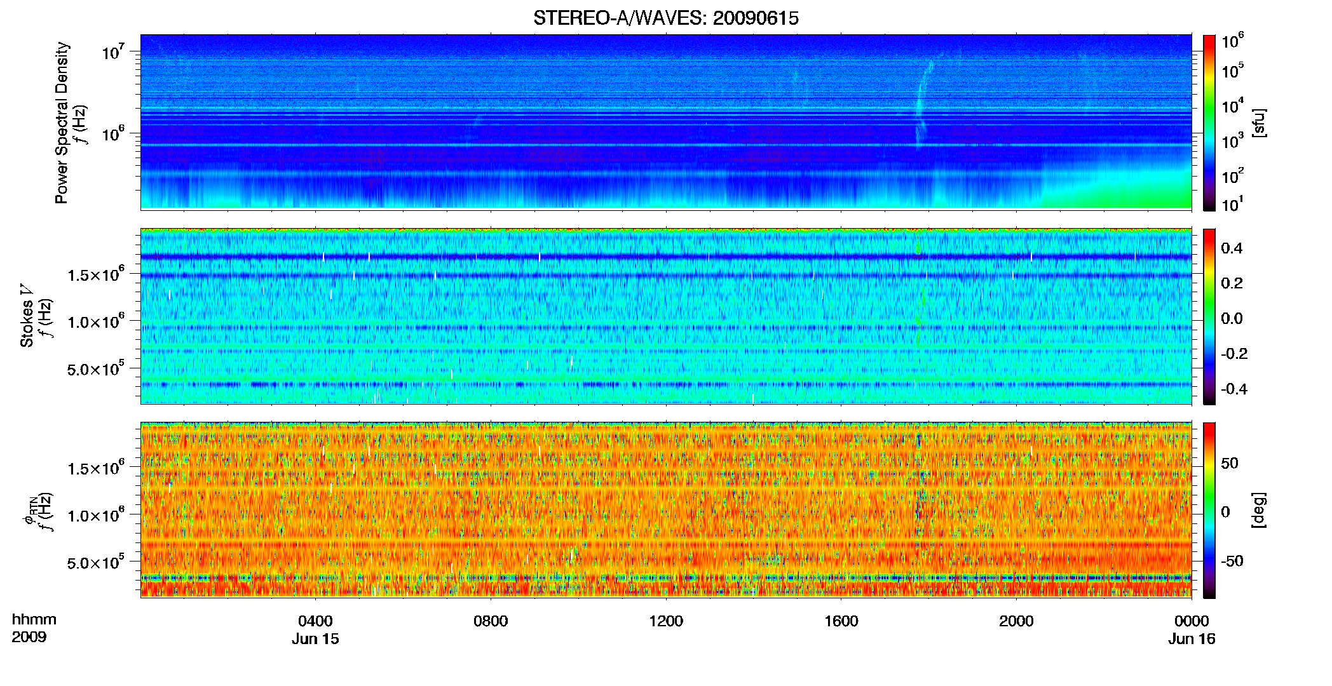Viewport: 1332px width, 686px height.
Task: Click the 0400 time tick label
Action: coord(316,621)
